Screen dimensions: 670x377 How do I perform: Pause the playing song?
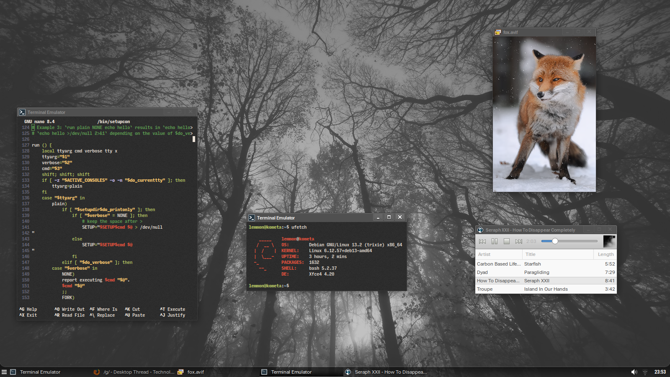point(495,241)
